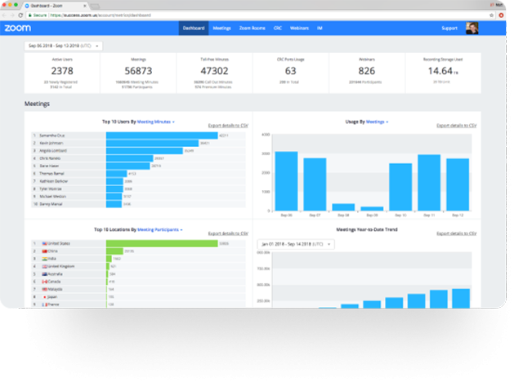Click the Support link
Screen dimensions: 523x391
click(449, 28)
